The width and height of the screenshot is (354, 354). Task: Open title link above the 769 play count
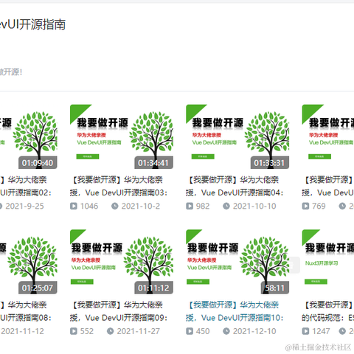coord(328,187)
